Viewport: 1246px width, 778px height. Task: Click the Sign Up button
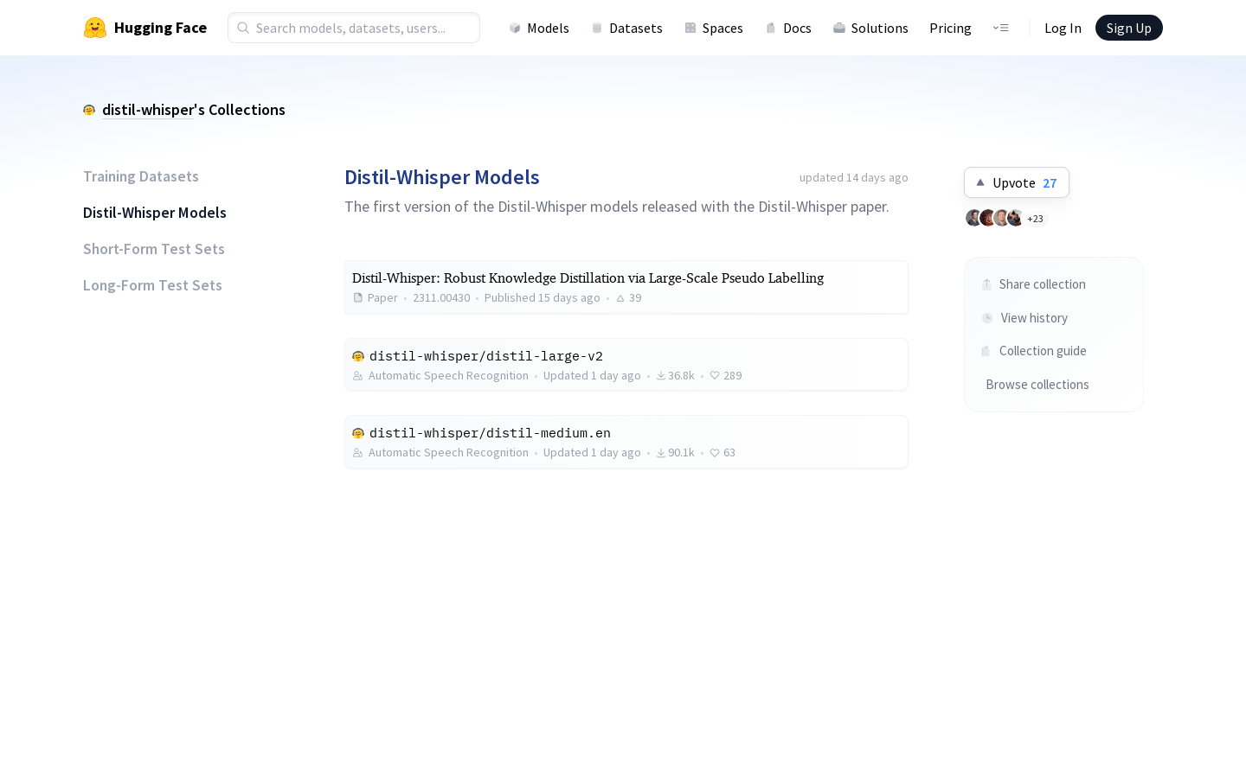pyautogui.click(x=1128, y=28)
